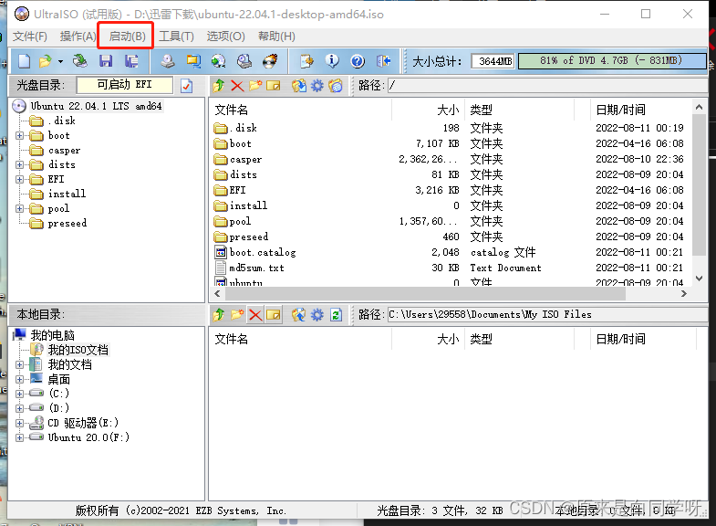Click the Exit door icon in toolbar
The height and width of the screenshot is (526, 716).
click(384, 61)
